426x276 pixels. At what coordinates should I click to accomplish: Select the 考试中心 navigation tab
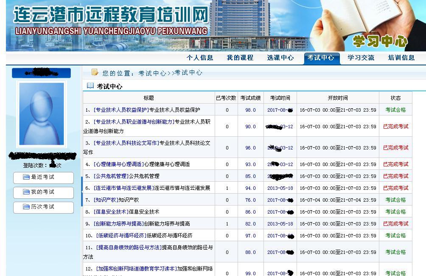tap(321, 58)
